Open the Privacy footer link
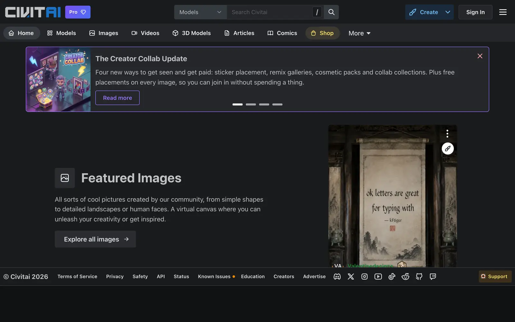Viewport: 515px width, 322px height. [115, 277]
